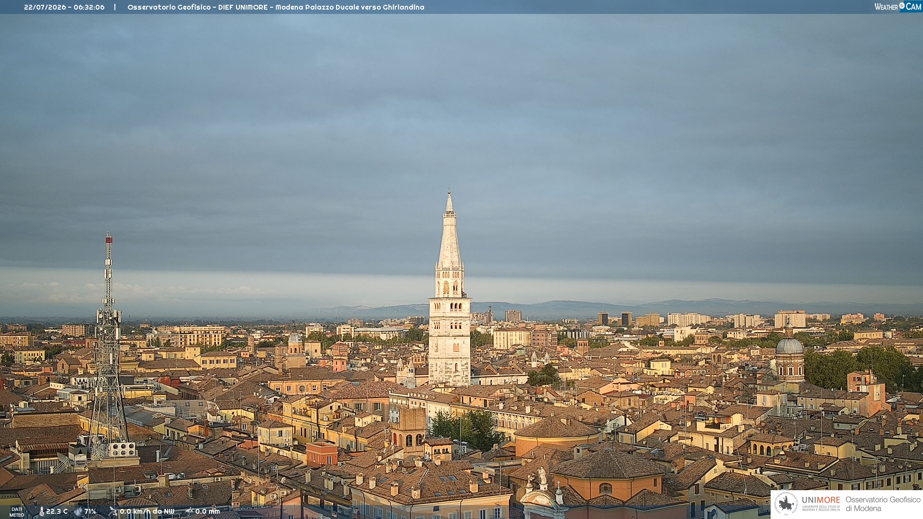Screen dimensions: 923x519
Task: Click the UNIMORE university seal emblem
Action: coord(786,504)
